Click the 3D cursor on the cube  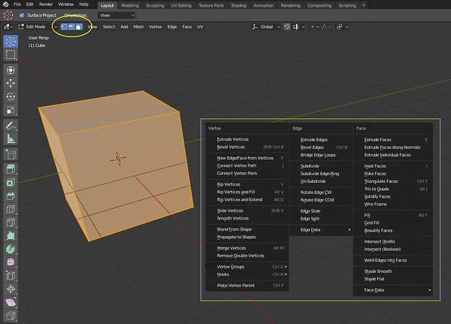pyautogui.click(x=118, y=159)
